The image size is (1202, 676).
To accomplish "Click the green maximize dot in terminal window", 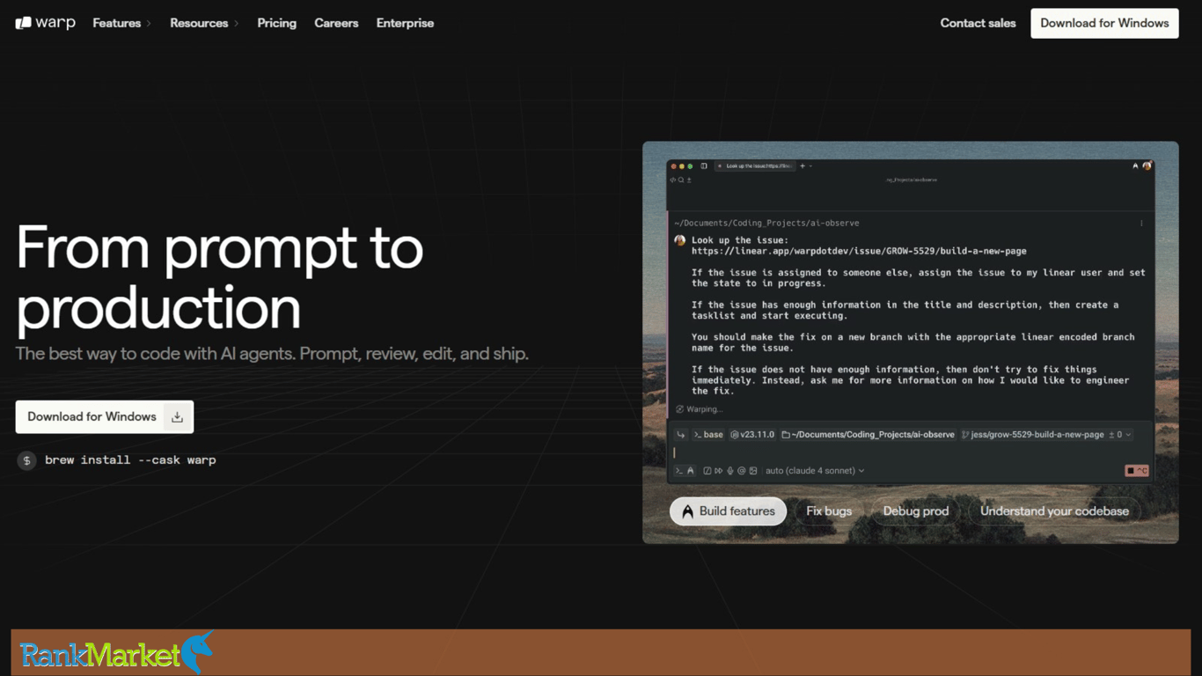I will pyautogui.click(x=690, y=166).
